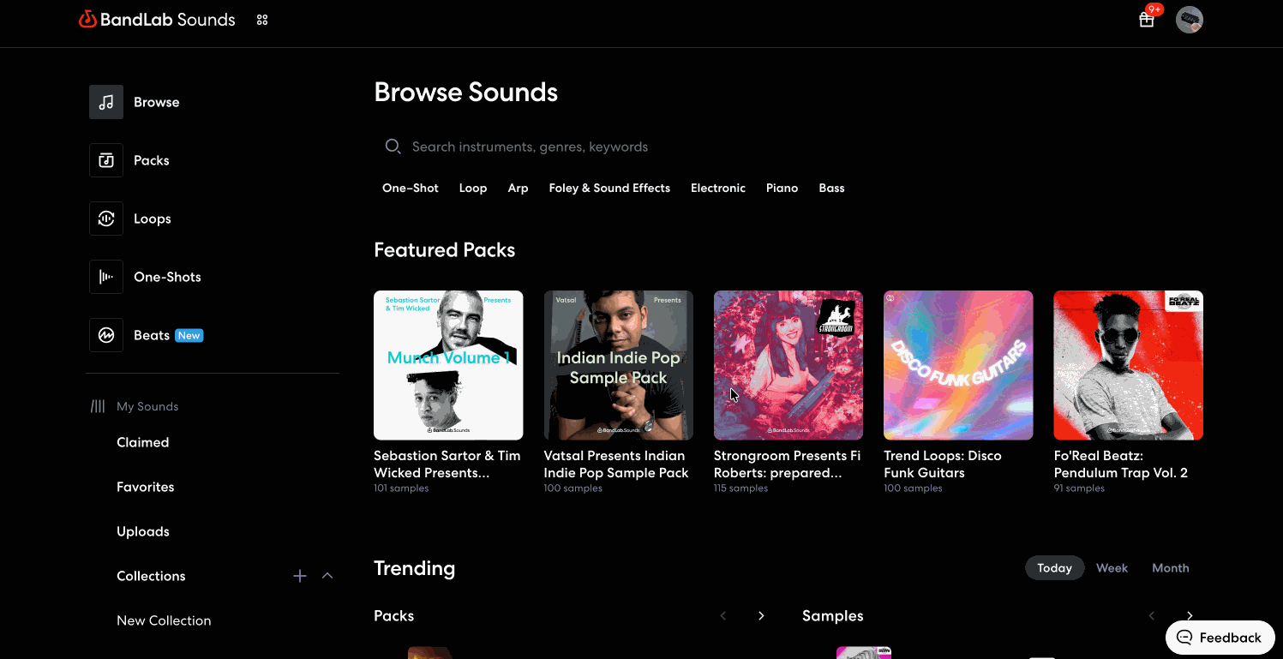Viewport: 1283px width, 659px height.
Task: Show next trending samples
Action: coord(1190,615)
